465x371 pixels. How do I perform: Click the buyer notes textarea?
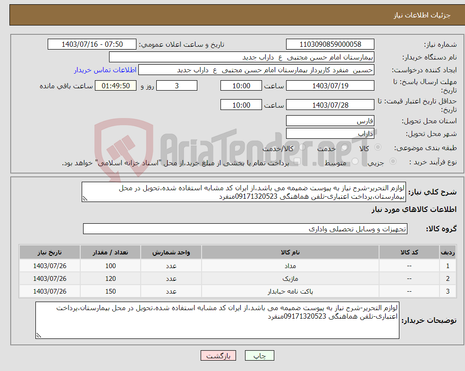tap(217, 320)
